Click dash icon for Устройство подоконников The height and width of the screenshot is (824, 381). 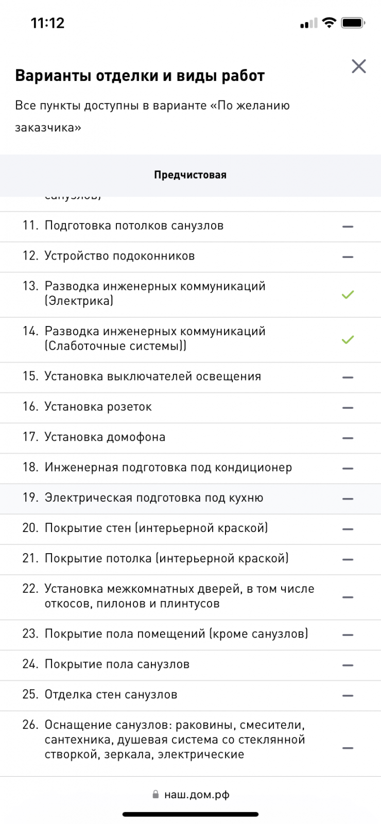[x=348, y=256]
